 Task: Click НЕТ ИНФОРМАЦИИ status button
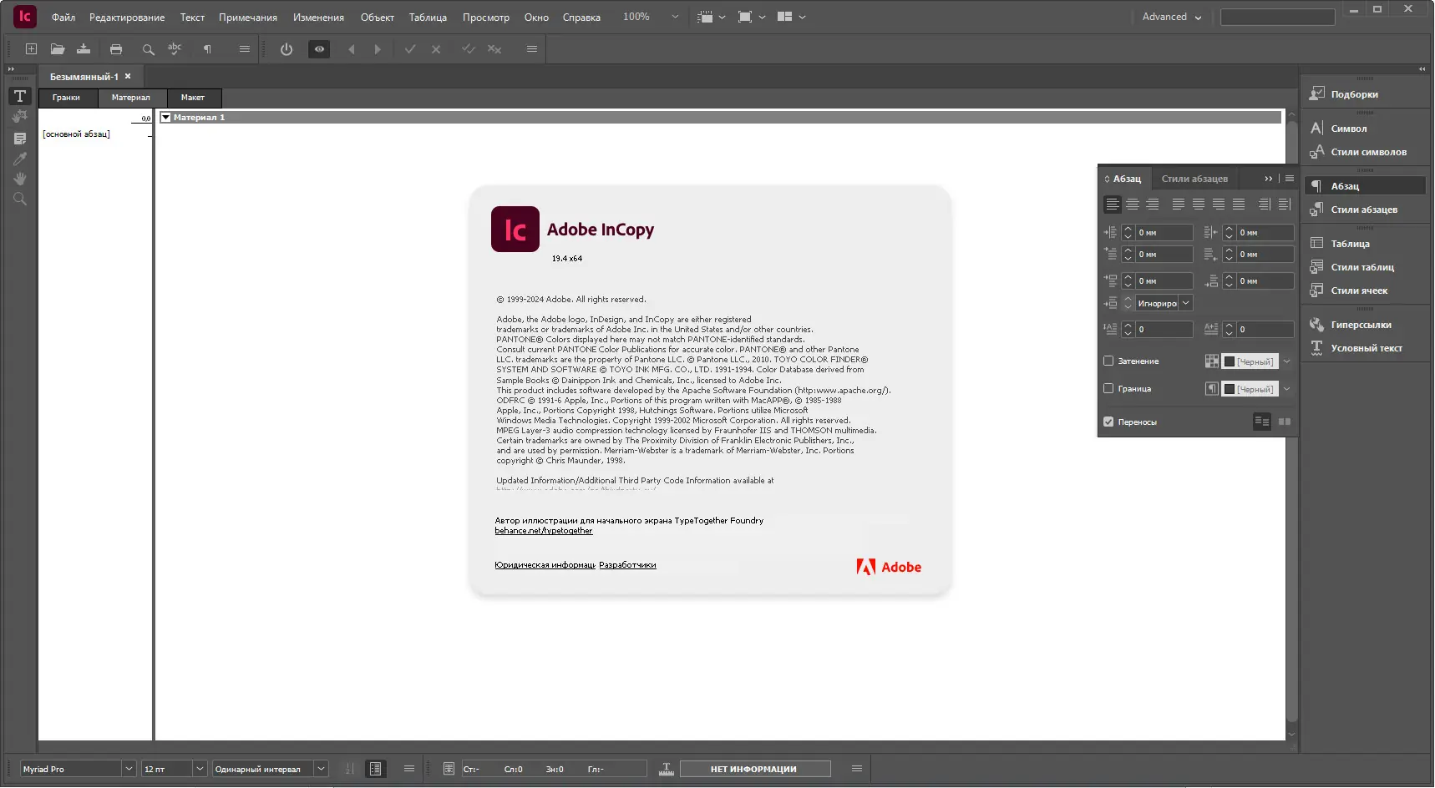click(x=754, y=769)
